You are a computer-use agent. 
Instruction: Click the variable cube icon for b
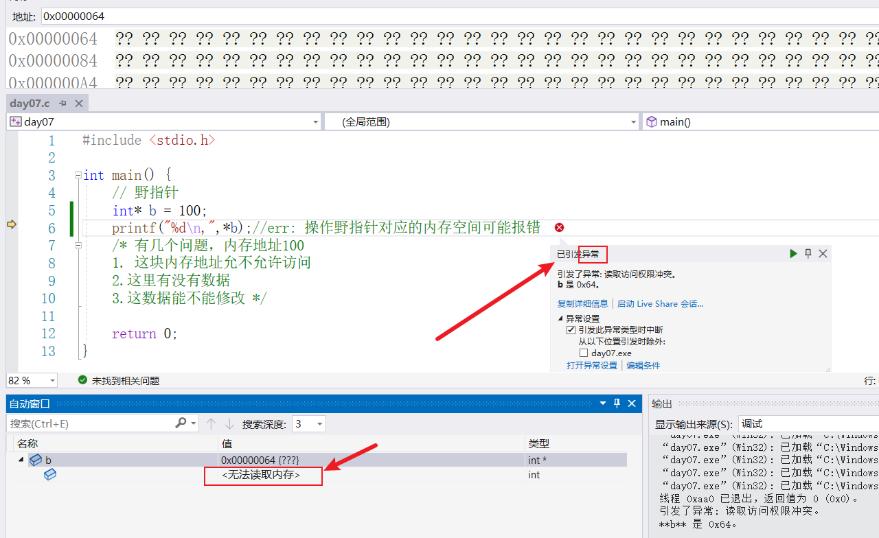[36, 460]
